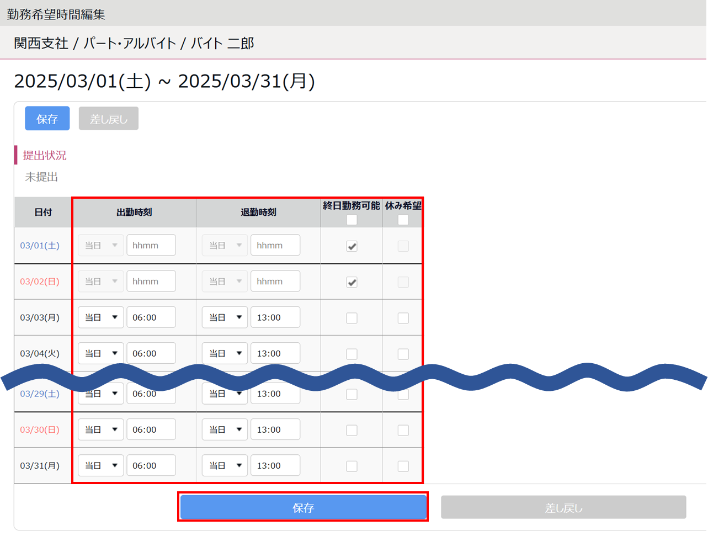The image size is (708, 536).
Task: Open 出勤 day dropdown for 03/30(日)
Action: (x=101, y=429)
